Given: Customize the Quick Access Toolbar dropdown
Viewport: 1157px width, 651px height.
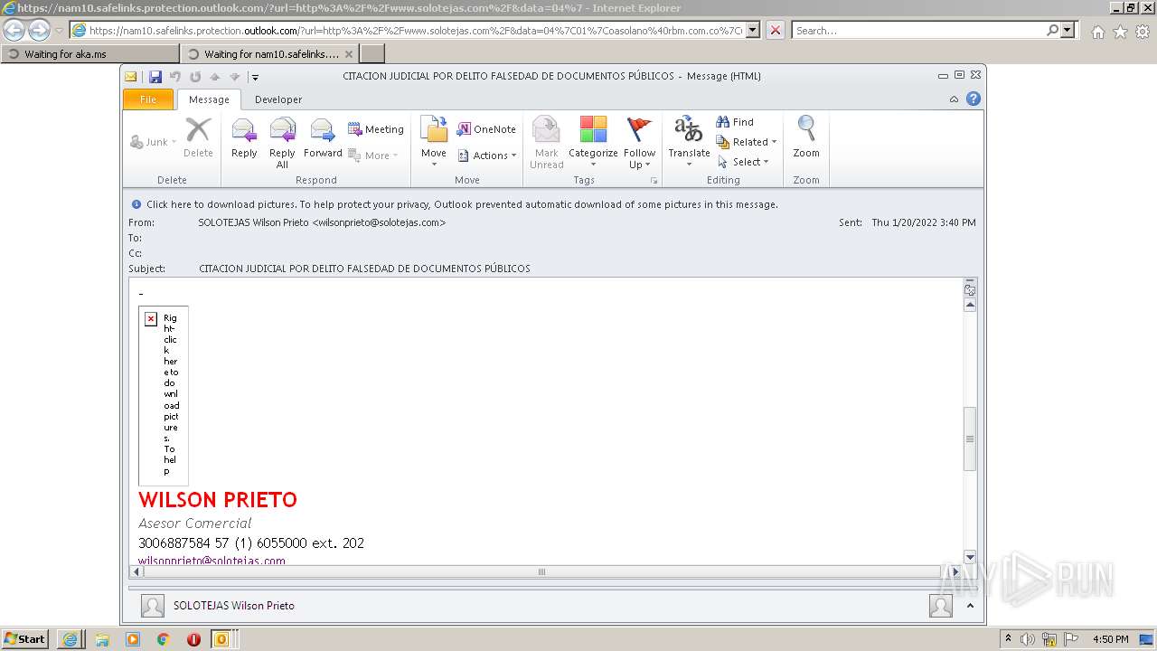Looking at the screenshot, I should pos(256,78).
